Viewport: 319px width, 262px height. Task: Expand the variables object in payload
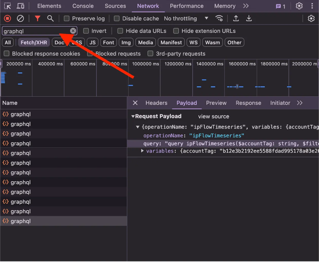(142, 151)
